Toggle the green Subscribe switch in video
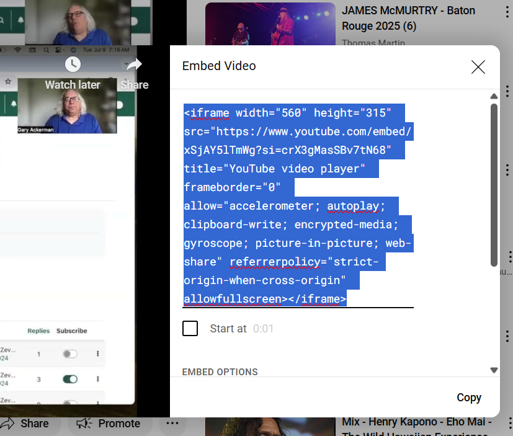This screenshot has height=436, width=513. tap(70, 379)
